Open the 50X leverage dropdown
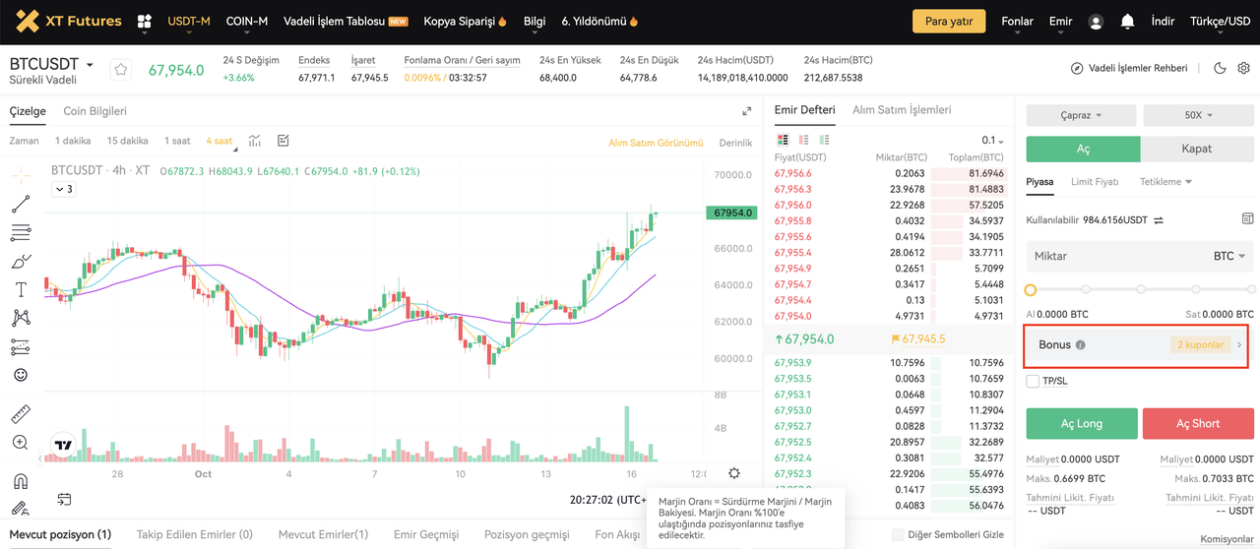The width and height of the screenshot is (1260, 549). 1198,115
